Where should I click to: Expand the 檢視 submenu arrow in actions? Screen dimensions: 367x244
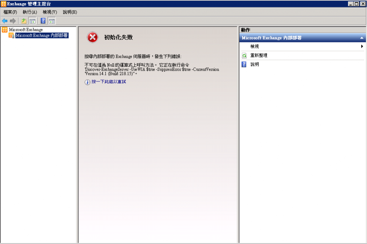362,46
